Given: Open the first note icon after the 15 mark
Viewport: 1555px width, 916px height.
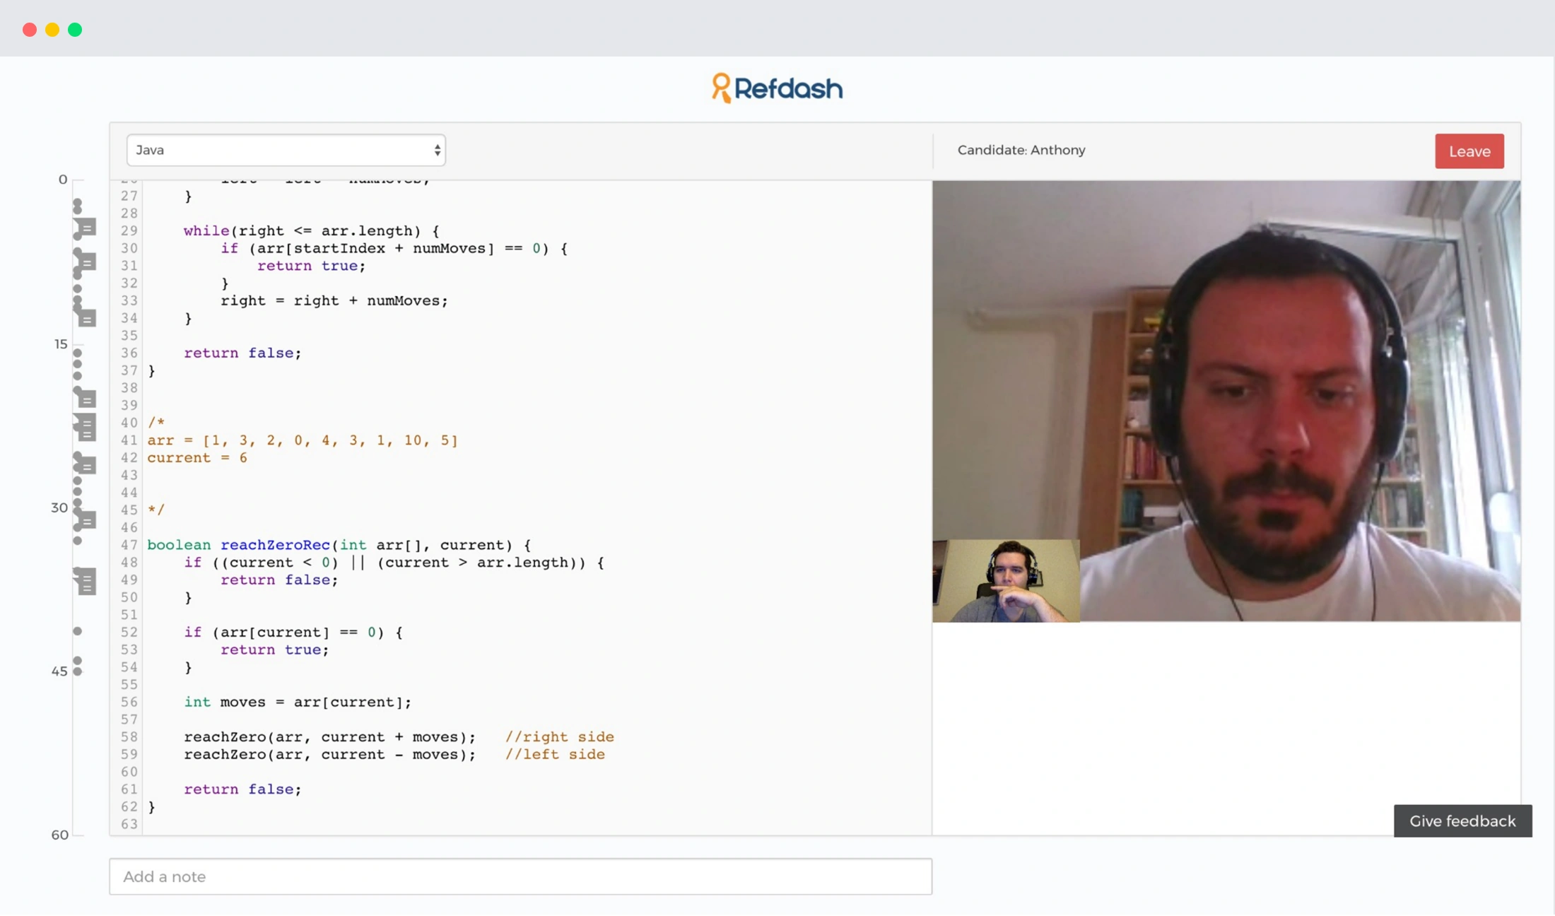Looking at the screenshot, I should 86,399.
